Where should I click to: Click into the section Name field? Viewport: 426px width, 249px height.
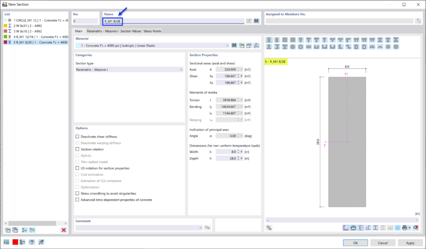pos(174,21)
